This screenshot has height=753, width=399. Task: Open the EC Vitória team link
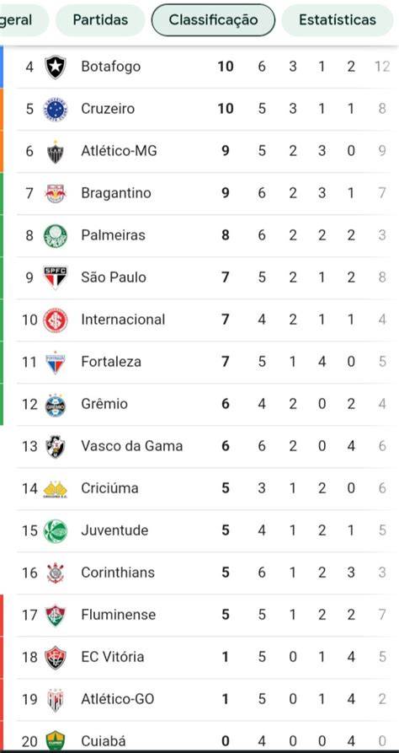click(113, 657)
